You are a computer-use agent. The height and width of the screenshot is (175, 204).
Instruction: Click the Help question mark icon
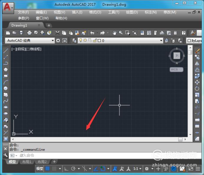[184, 33]
